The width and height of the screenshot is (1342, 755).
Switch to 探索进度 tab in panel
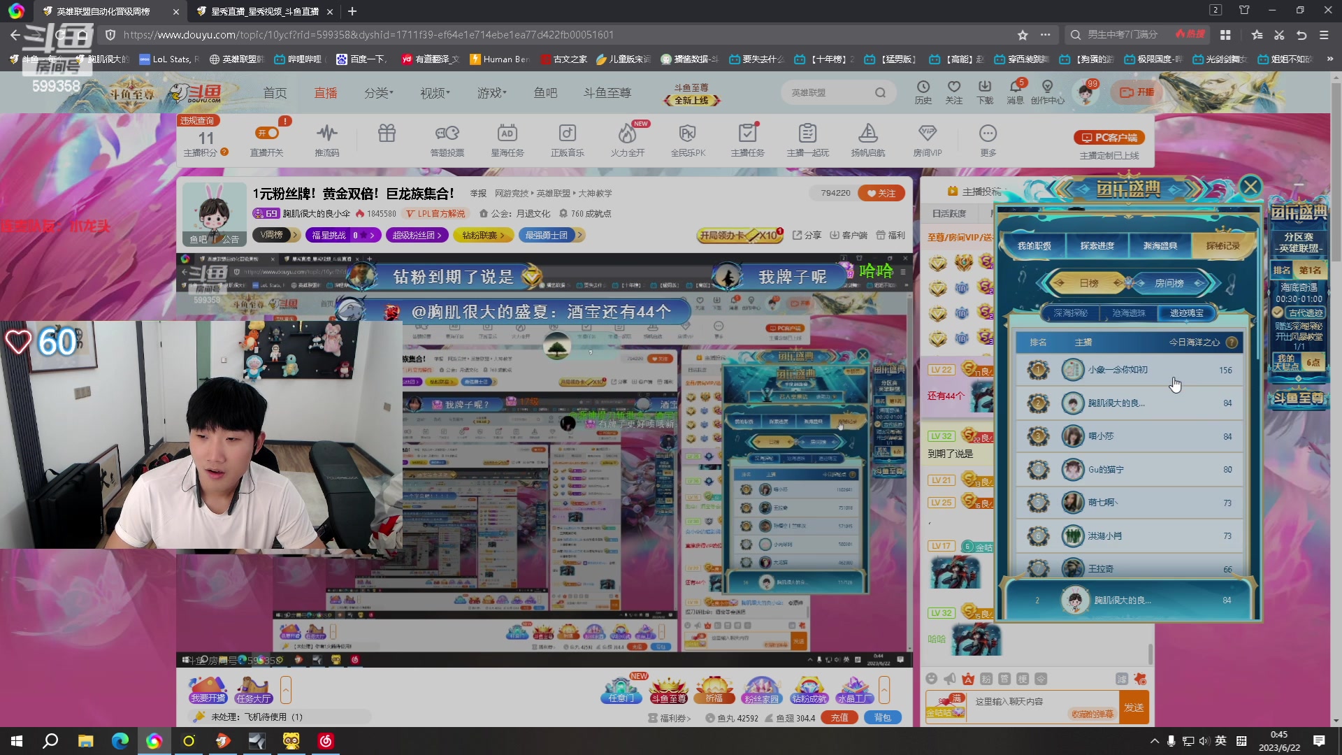[x=1097, y=245]
